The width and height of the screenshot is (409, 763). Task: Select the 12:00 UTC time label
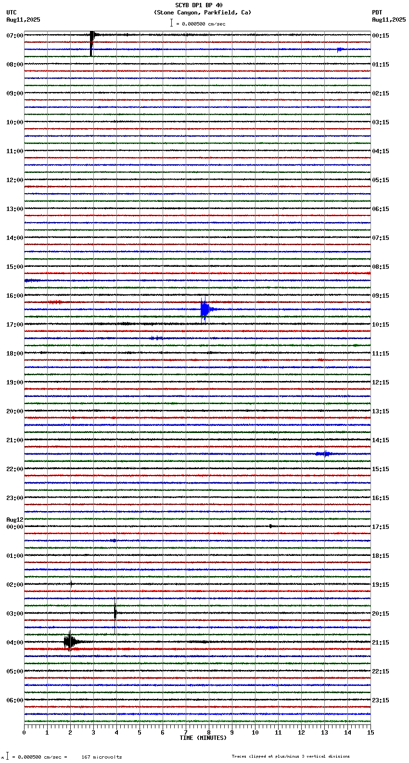coord(15,180)
